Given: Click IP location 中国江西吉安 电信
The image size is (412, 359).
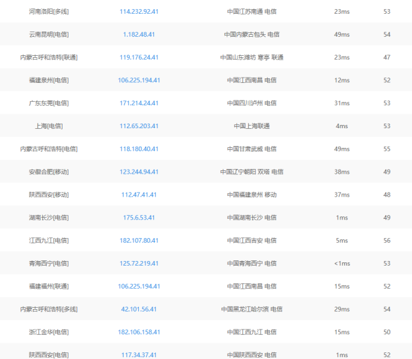Looking at the screenshot, I should pyautogui.click(x=251, y=241).
